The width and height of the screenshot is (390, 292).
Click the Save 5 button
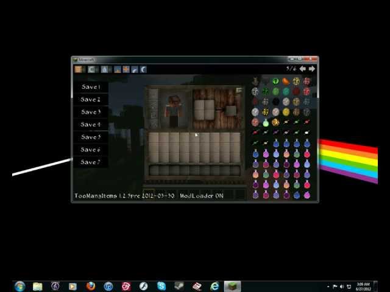(x=91, y=137)
